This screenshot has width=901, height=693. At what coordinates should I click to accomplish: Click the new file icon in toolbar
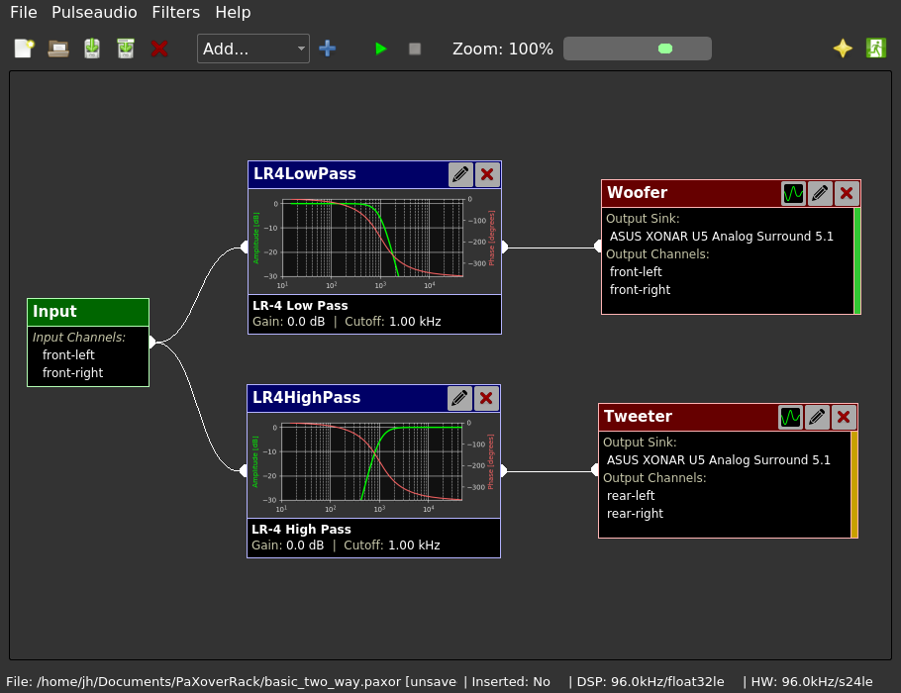coord(25,49)
